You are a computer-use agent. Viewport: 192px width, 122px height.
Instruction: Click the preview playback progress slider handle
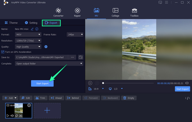tap(103, 83)
